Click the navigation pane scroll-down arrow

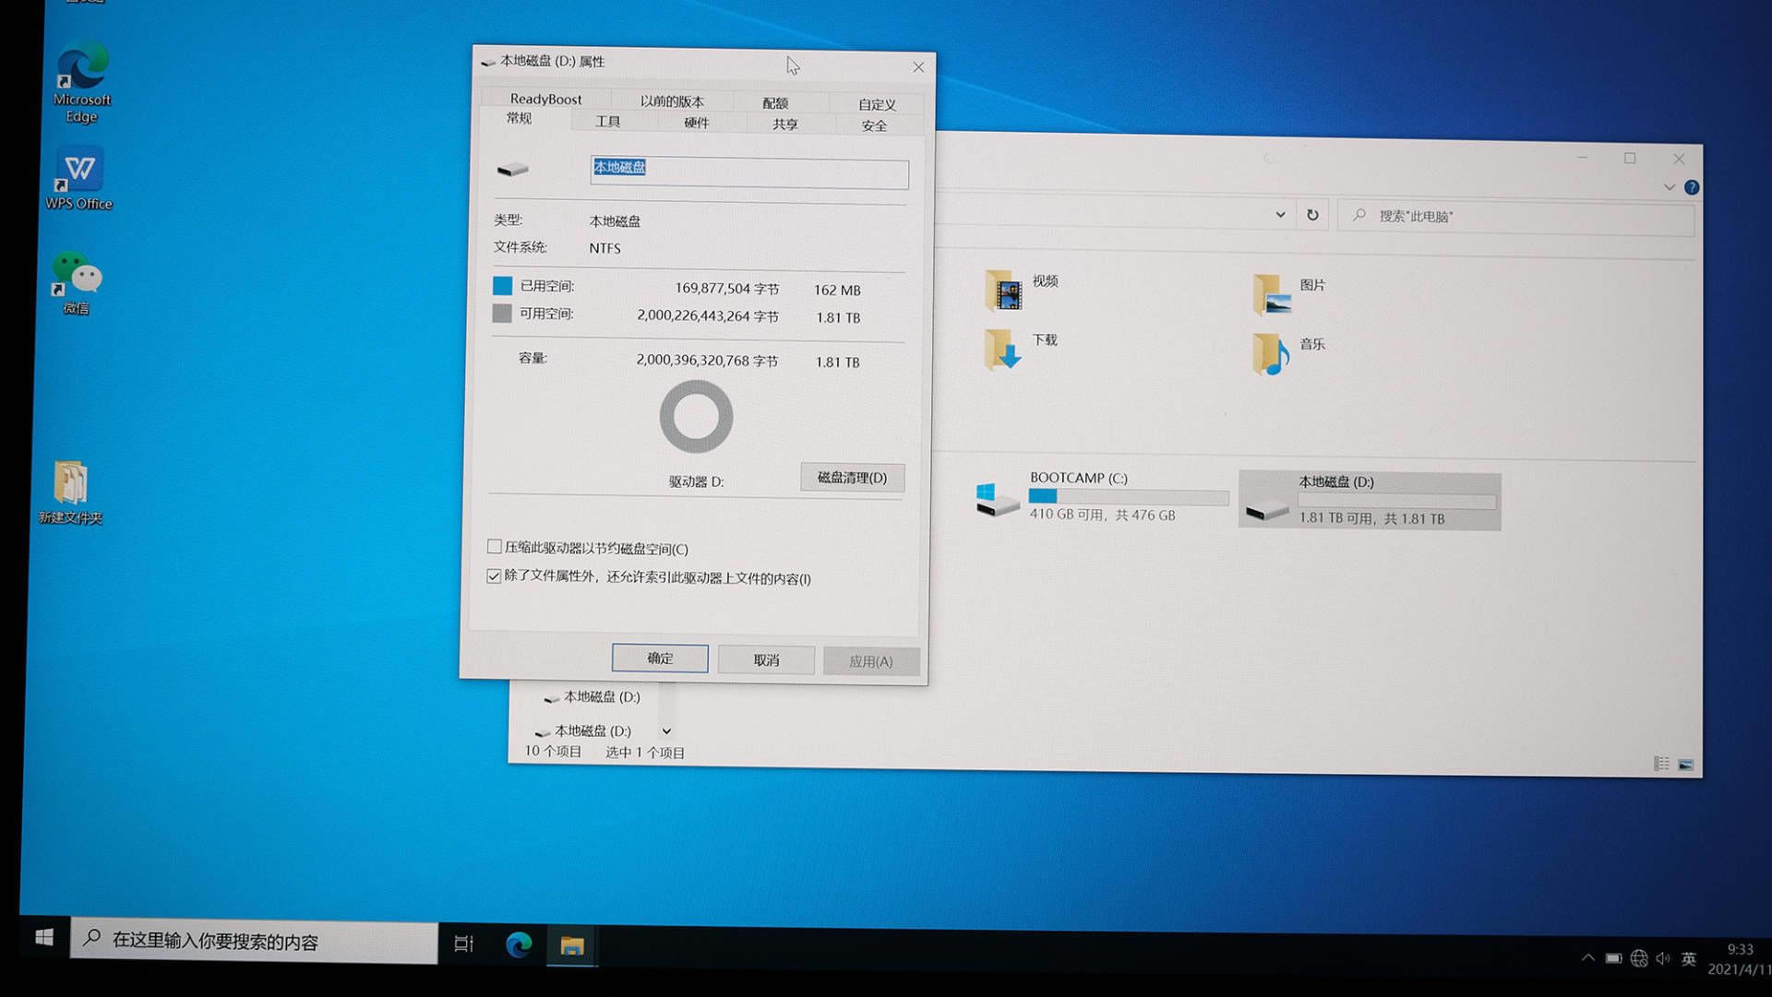click(x=666, y=730)
